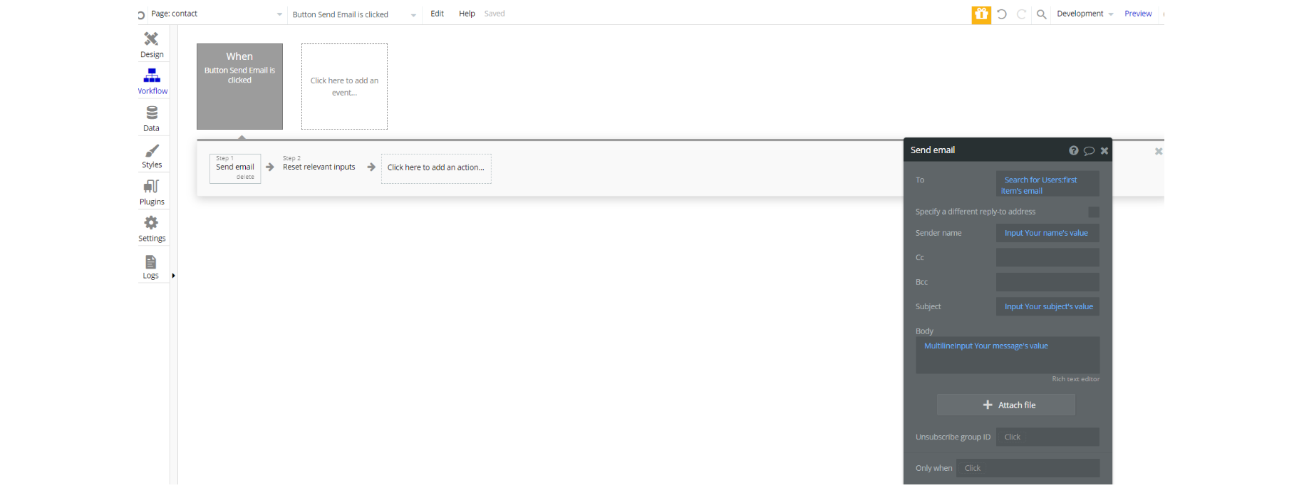Open the Design tab icon

pos(151,39)
